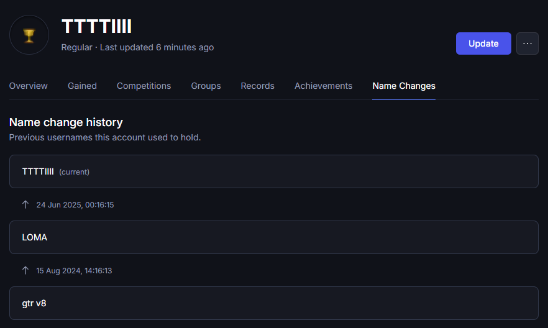
Task: Click the TTTTIIII profile heading
Action: click(96, 27)
